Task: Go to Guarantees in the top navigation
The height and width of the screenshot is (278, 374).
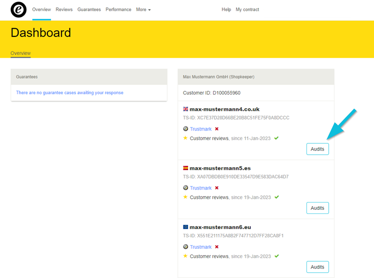Action: [x=89, y=9]
